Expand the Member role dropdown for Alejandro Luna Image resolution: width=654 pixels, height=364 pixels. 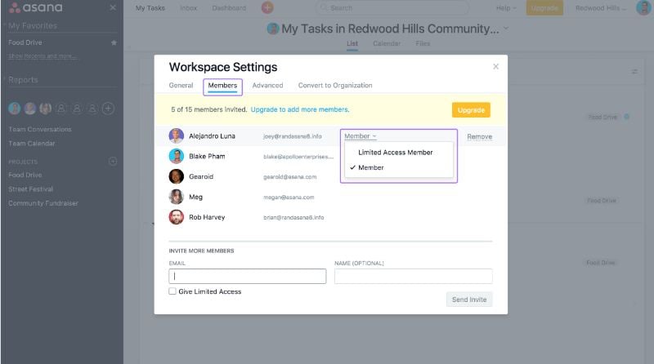[360, 136]
